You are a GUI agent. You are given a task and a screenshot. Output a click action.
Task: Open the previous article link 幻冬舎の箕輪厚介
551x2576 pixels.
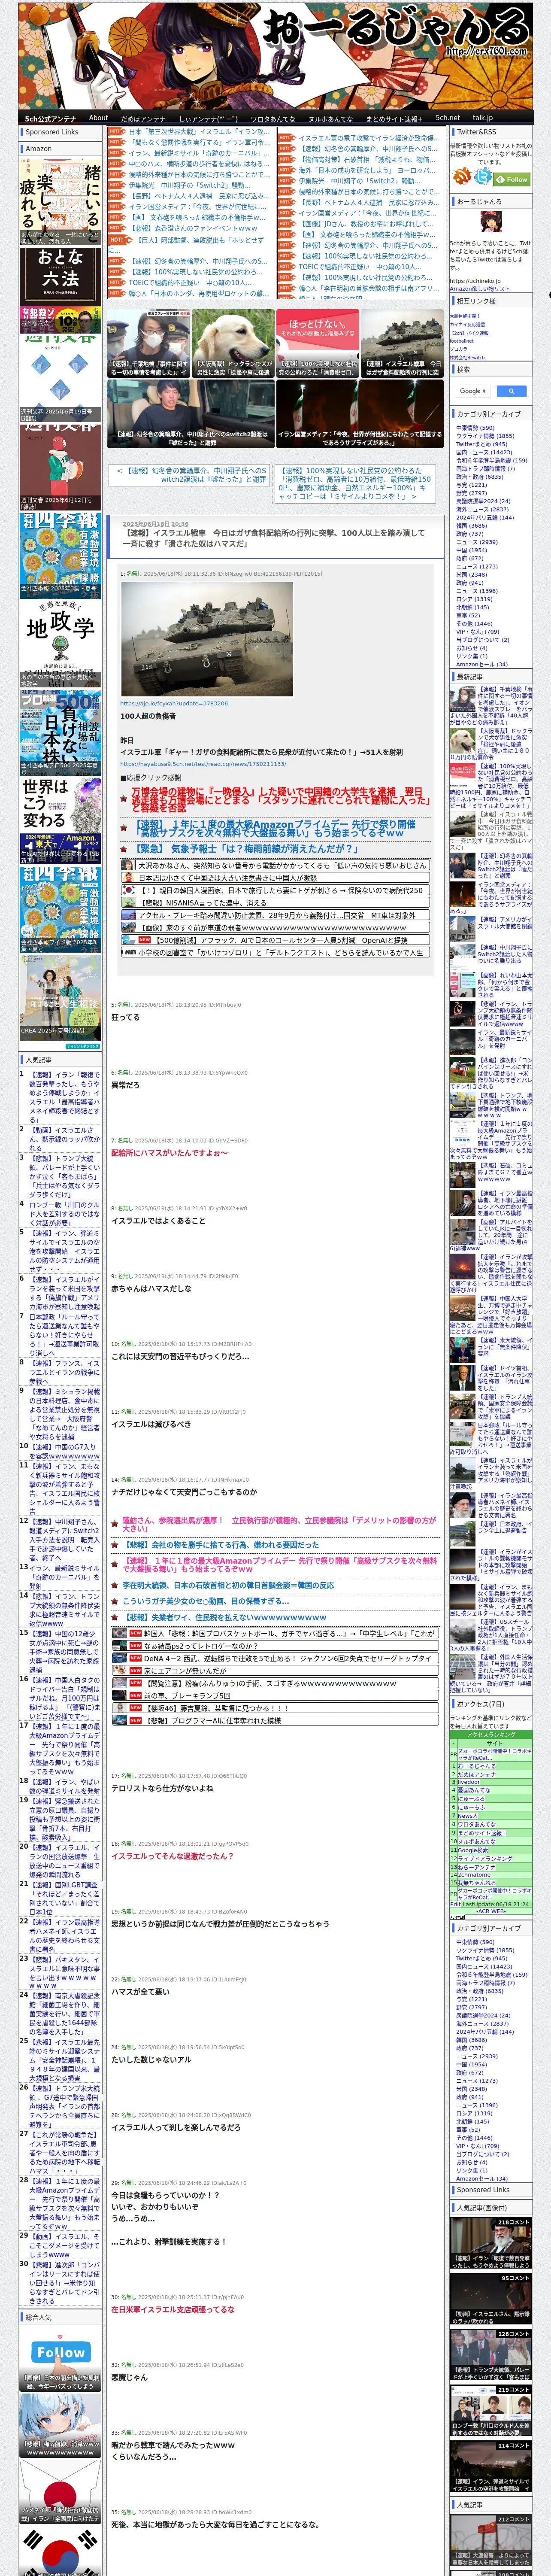click(191, 475)
